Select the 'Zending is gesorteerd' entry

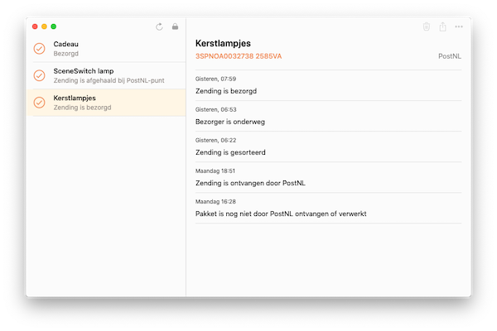pos(328,147)
